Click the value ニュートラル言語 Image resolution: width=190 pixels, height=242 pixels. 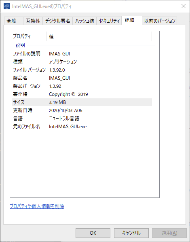click(x=64, y=119)
